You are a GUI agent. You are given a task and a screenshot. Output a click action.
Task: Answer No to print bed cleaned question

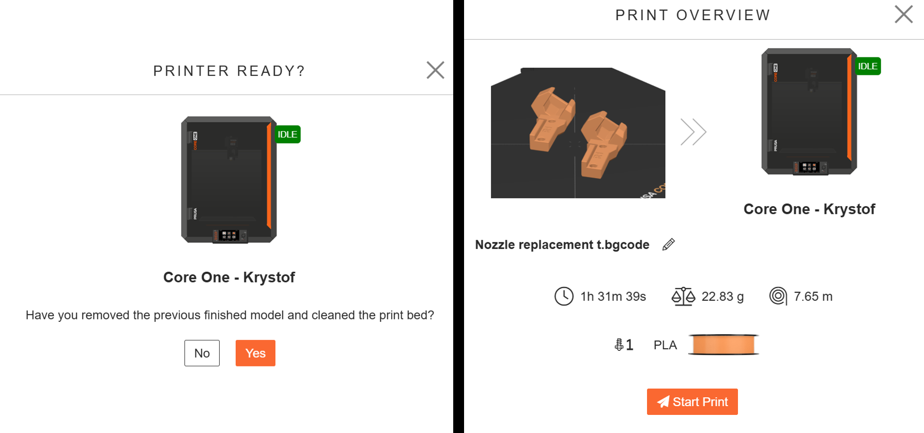coord(202,353)
